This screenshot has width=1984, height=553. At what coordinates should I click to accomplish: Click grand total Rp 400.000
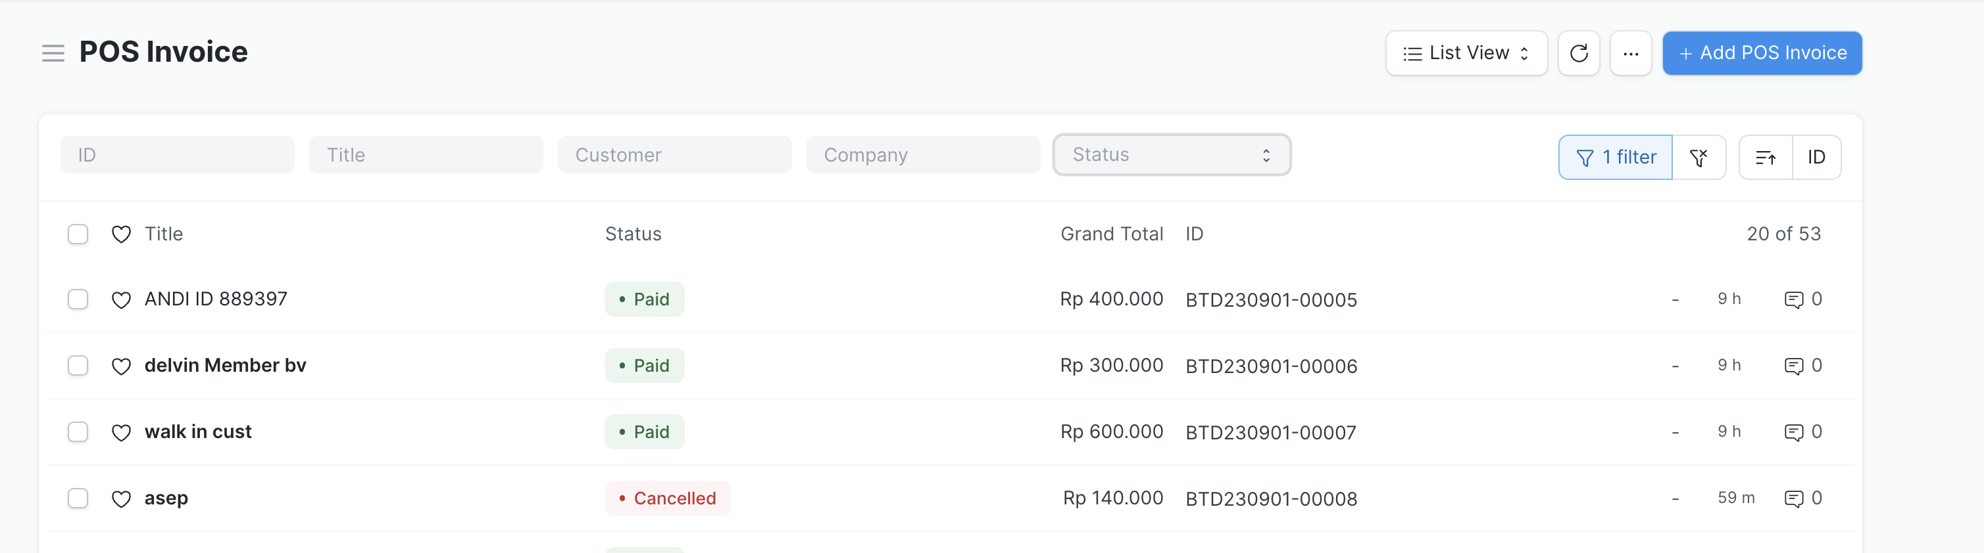click(x=1111, y=298)
